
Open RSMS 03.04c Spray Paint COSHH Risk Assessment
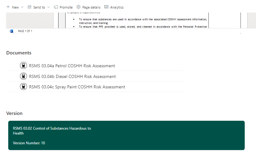[x=77, y=87]
